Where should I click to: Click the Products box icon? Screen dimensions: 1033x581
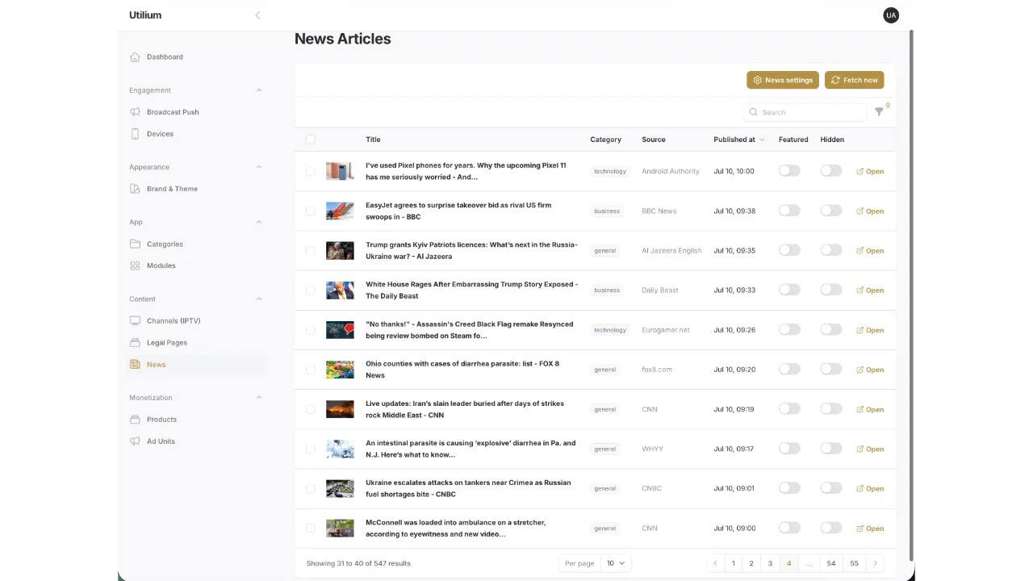[x=135, y=420]
